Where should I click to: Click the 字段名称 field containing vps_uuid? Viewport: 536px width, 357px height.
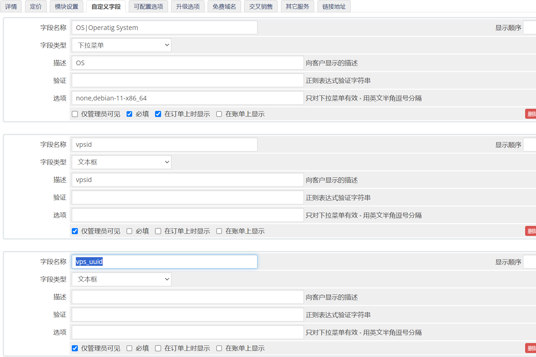point(165,262)
